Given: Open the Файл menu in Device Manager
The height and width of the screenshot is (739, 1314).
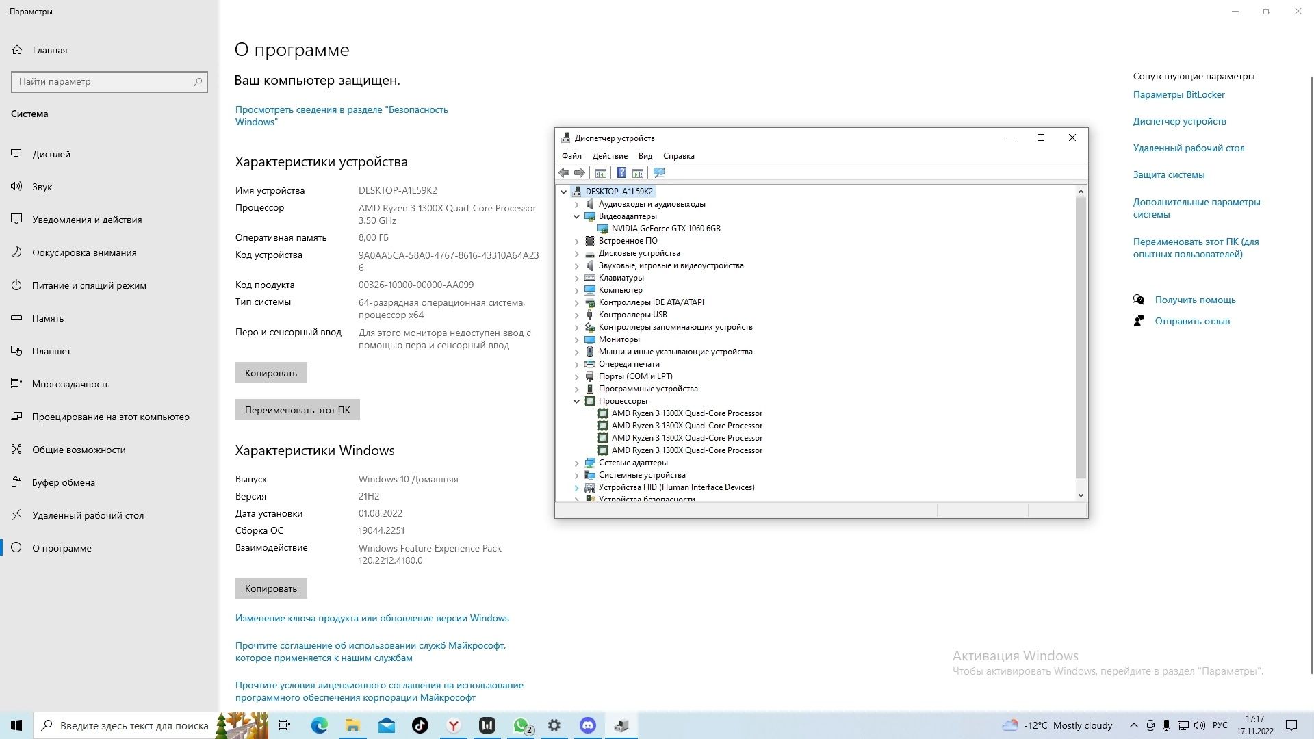Looking at the screenshot, I should [571, 156].
